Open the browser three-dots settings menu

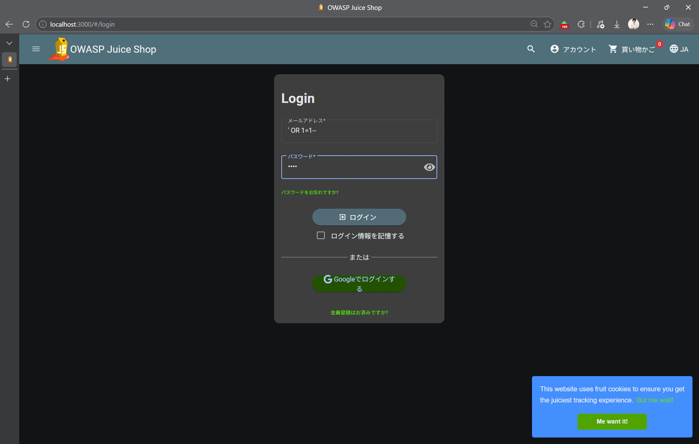650,24
